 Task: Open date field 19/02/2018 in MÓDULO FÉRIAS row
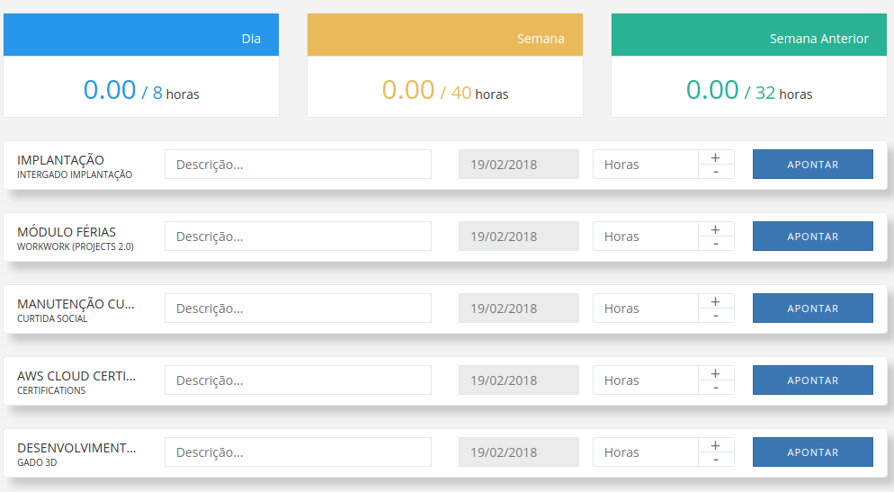click(519, 236)
